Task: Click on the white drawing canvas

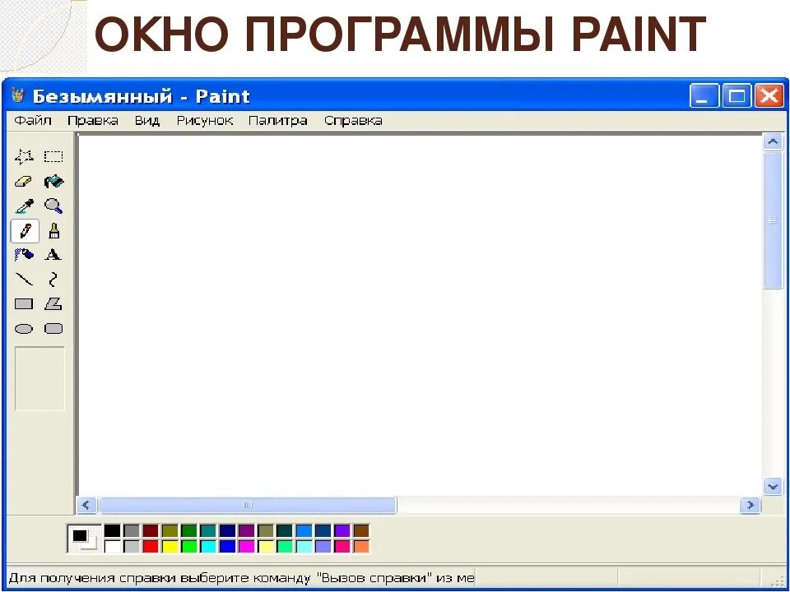Action: click(421, 315)
